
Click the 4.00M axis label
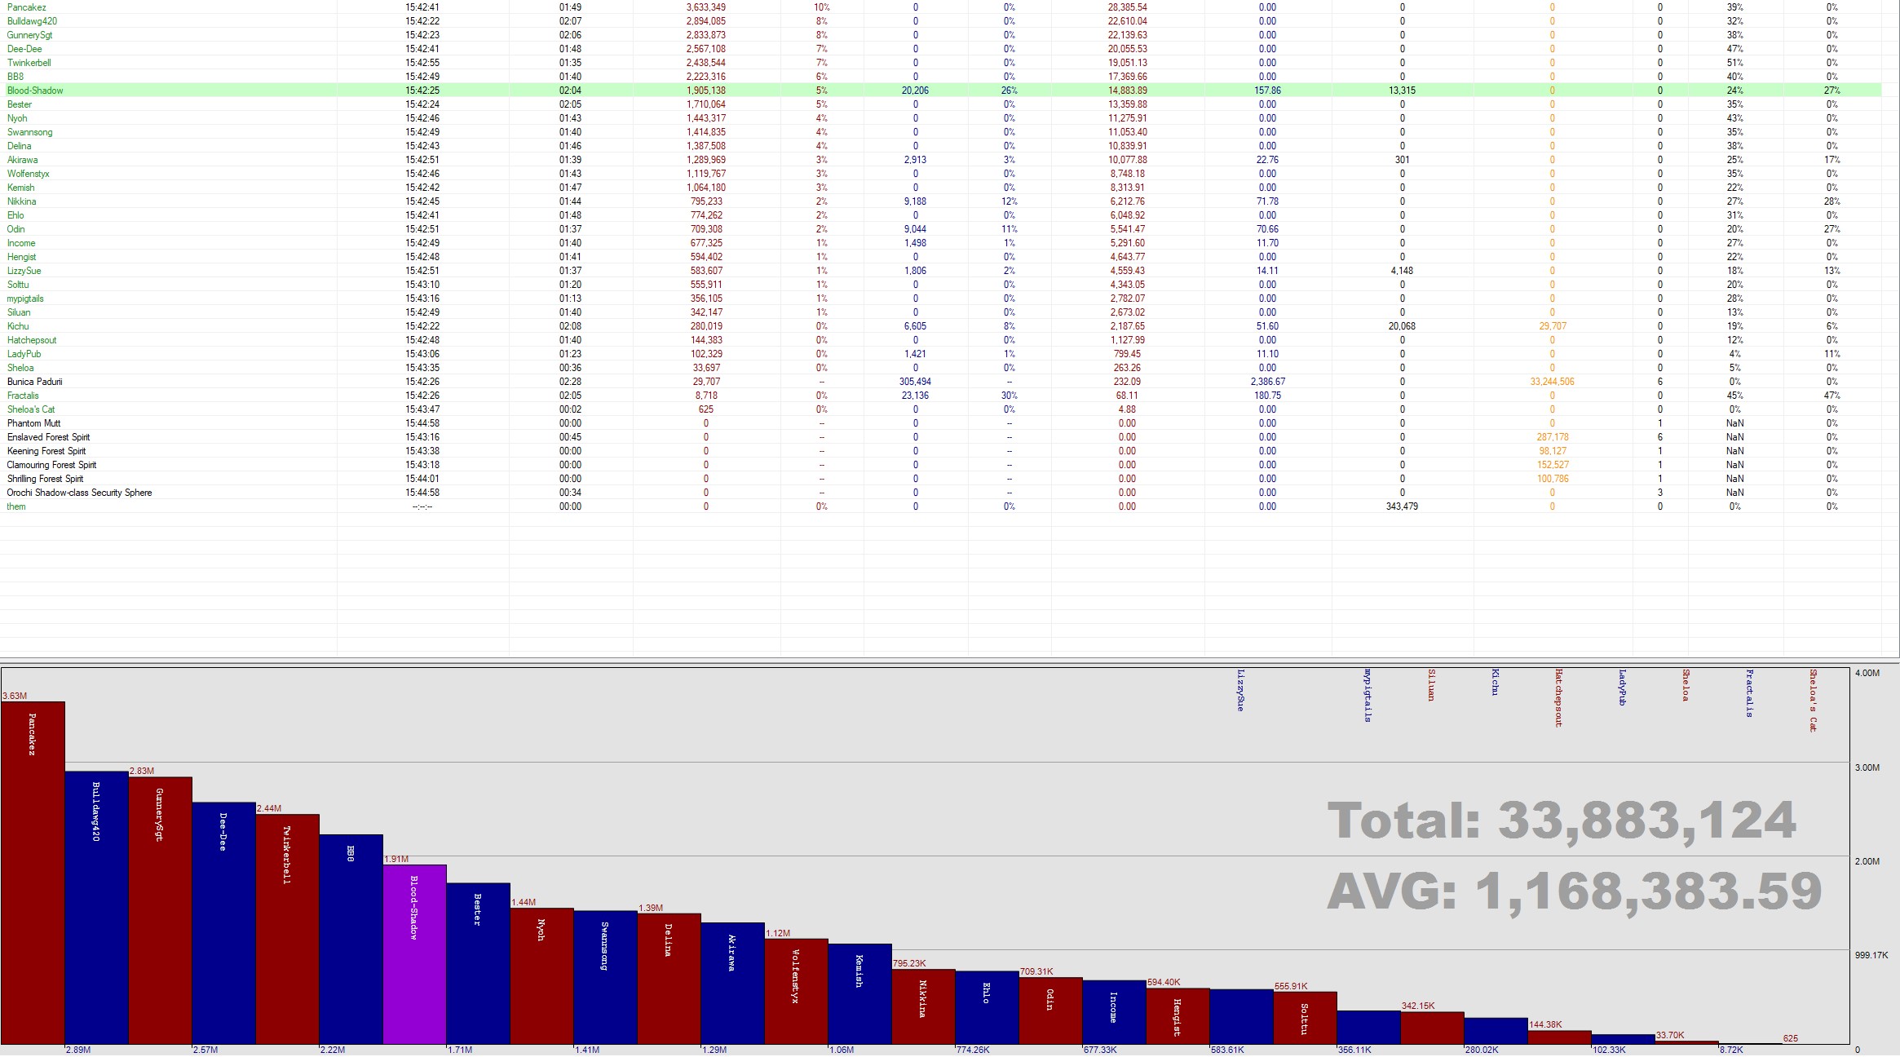point(1867,674)
